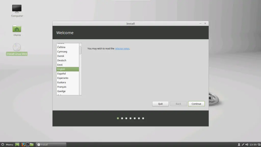Choose Gaeilge from the list

pos(68,91)
